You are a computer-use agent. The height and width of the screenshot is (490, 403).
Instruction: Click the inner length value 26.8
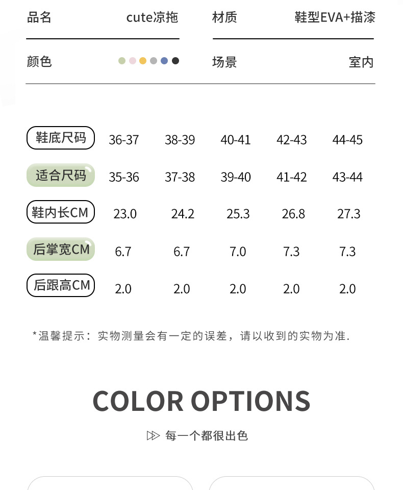(x=293, y=214)
